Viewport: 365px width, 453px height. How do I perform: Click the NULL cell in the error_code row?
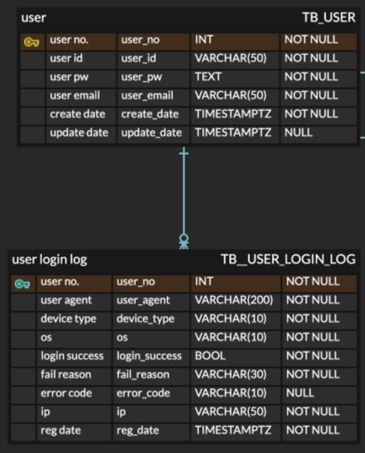[x=319, y=395]
